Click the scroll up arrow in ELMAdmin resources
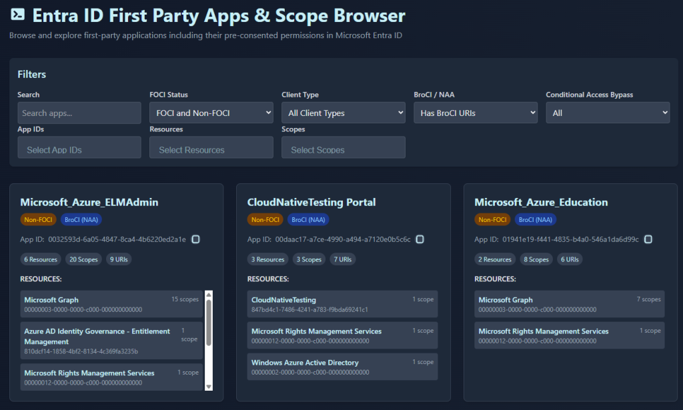Image resolution: width=683 pixels, height=410 pixels. pyautogui.click(x=208, y=294)
